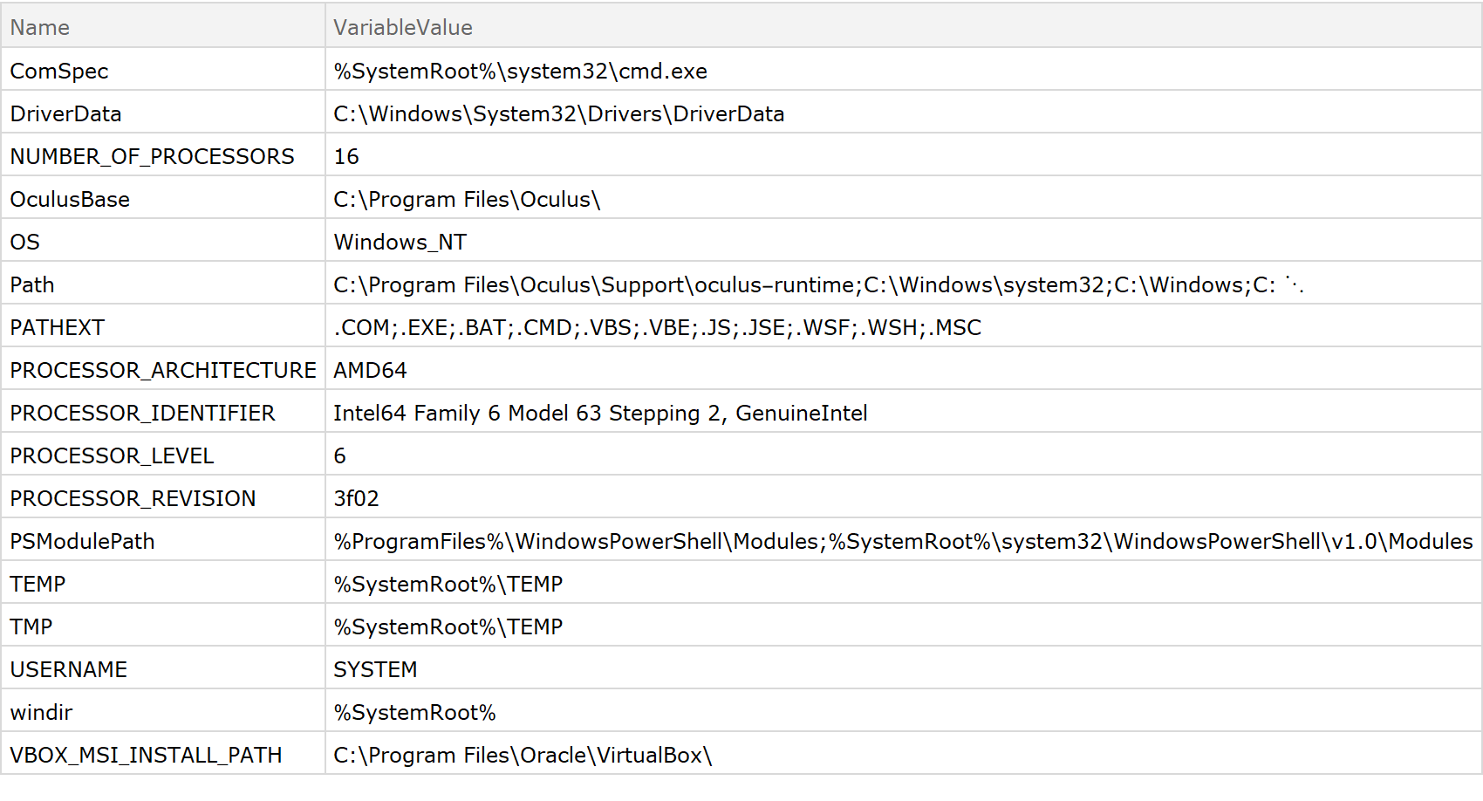The width and height of the screenshot is (1483, 801).
Task: Select the ComSpec name cell
Action: (x=59, y=71)
